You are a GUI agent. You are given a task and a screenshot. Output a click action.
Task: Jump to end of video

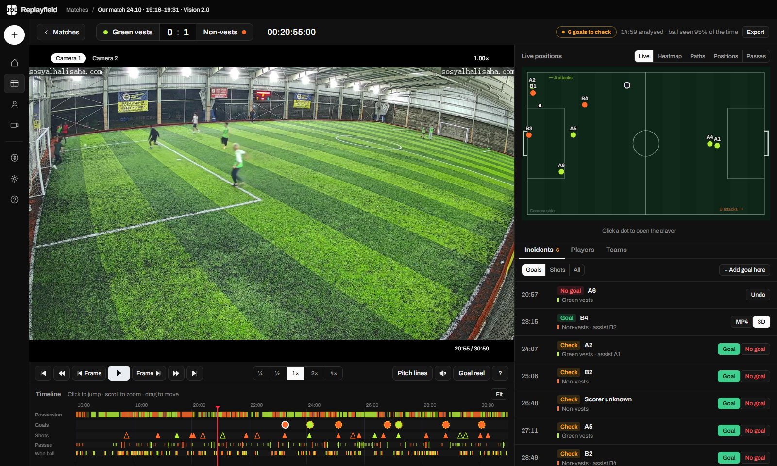pos(194,373)
